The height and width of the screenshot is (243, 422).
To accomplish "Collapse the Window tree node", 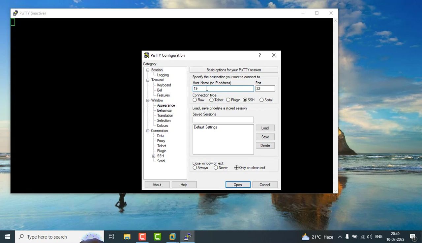I will [148, 100].
